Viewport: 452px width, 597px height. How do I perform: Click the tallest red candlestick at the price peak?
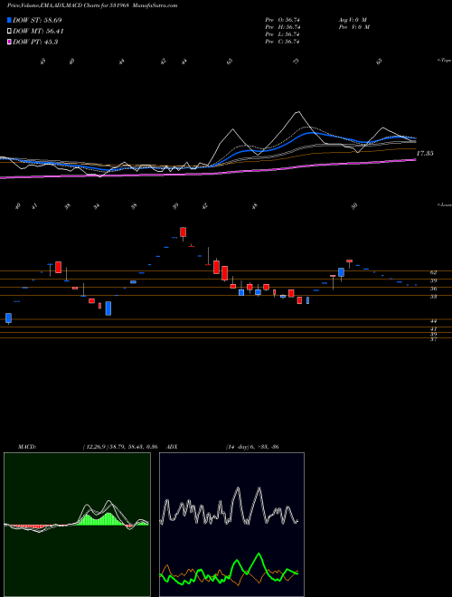(x=183, y=232)
